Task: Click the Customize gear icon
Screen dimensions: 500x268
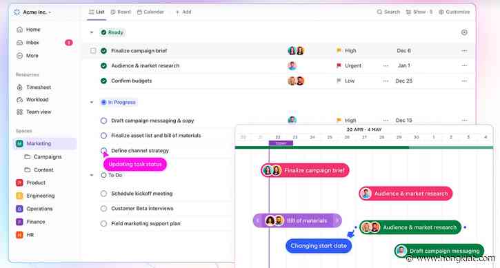Action: (441, 12)
